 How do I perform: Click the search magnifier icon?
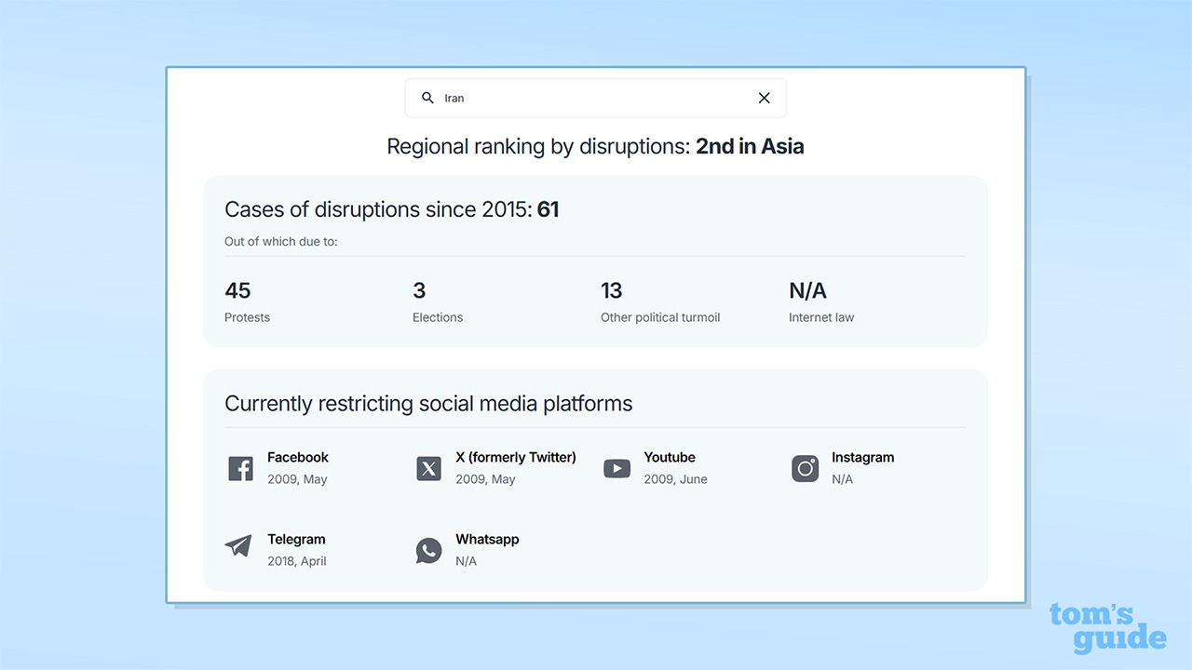[x=427, y=98]
